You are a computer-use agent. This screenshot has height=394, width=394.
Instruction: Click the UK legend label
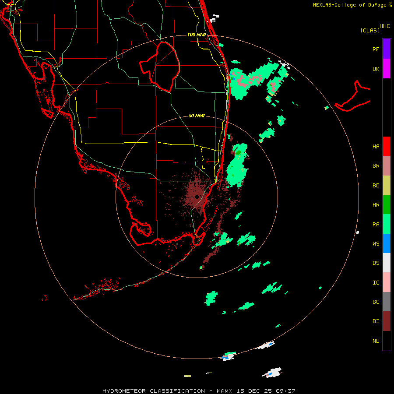tap(376, 69)
